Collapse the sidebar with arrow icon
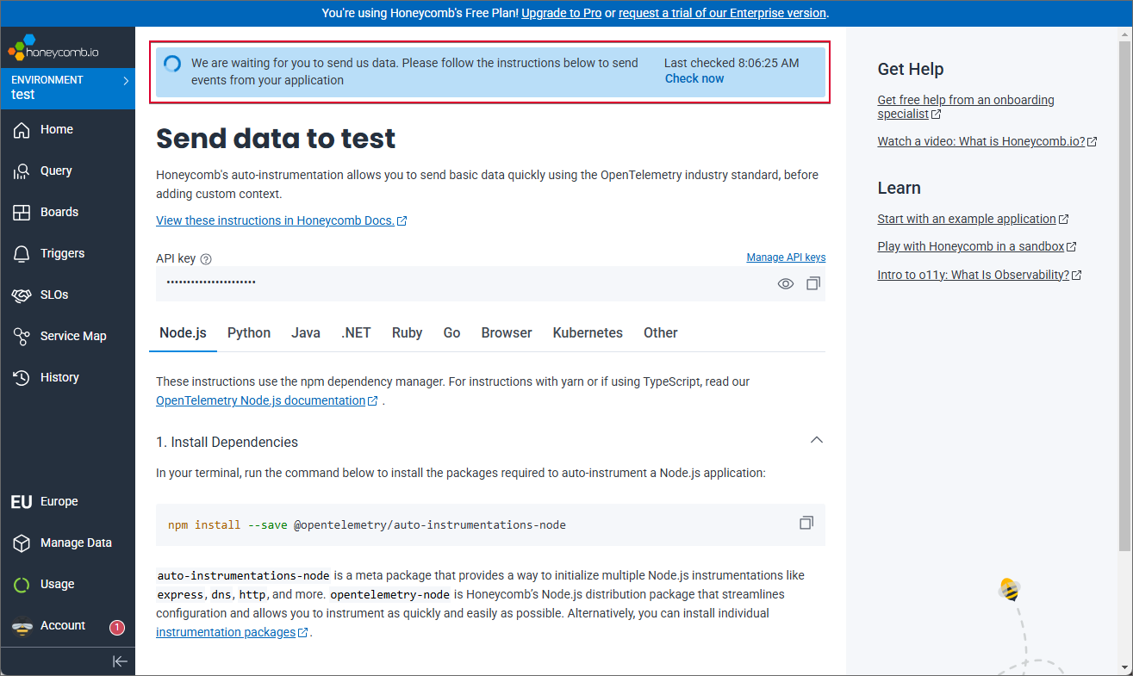This screenshot has width=1133, height=676. pos(120,661)
